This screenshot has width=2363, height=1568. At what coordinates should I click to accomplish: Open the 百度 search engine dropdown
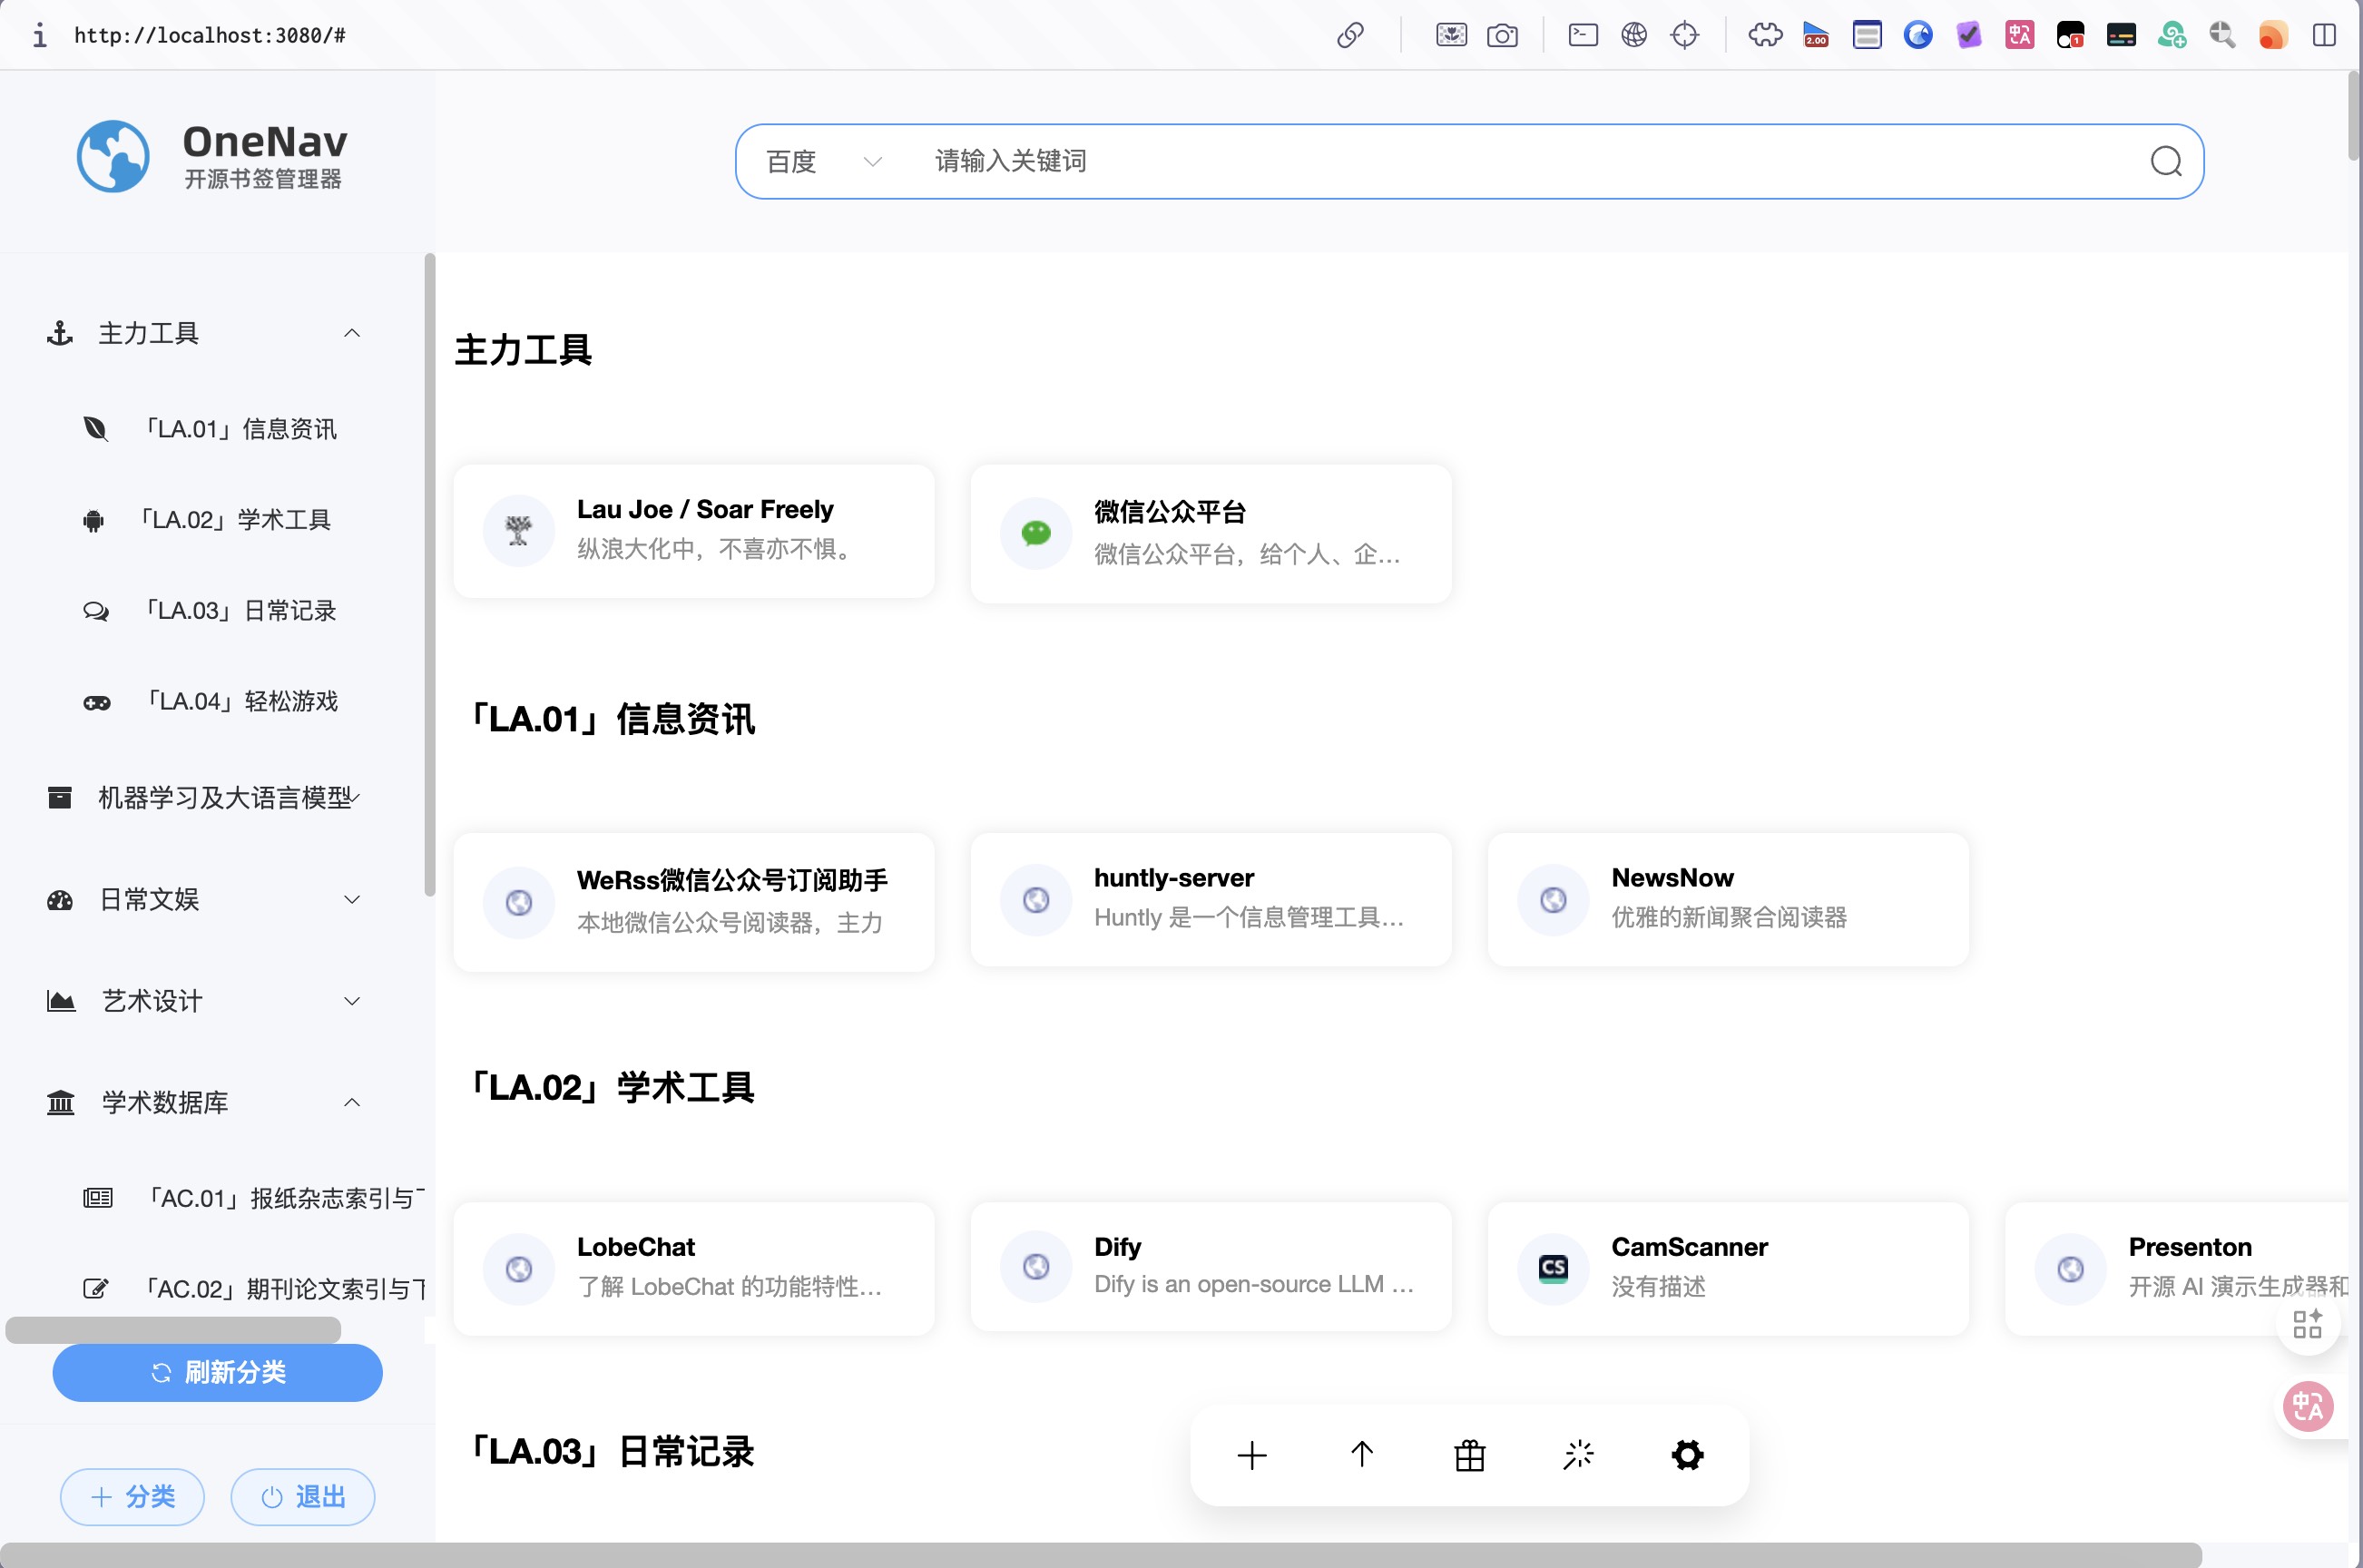coord(823,161)
